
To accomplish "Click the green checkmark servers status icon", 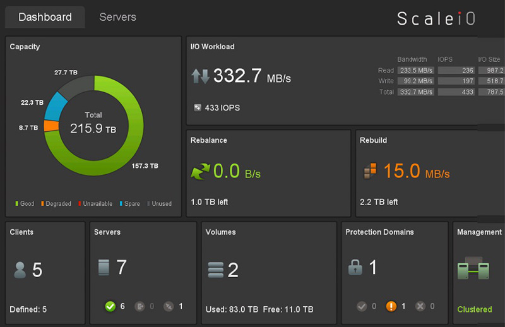I will 110,306.
